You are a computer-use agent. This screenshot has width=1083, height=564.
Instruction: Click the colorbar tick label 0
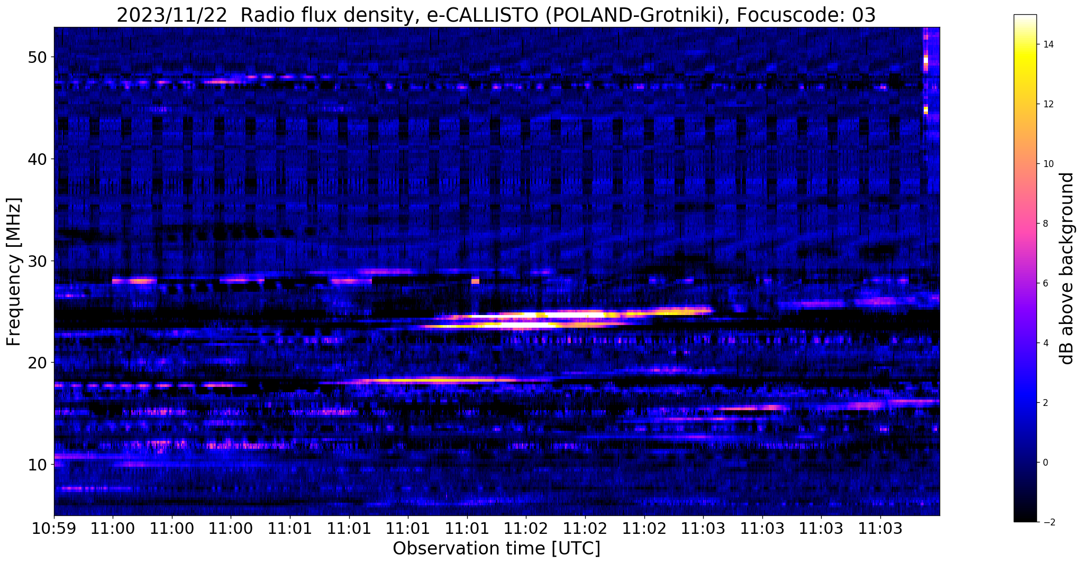pos(1045,463)
